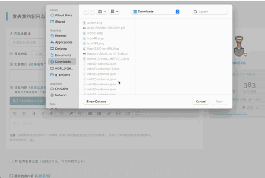Viewport: 265px width, 178px height.
Task: Go to Recents in the sidebar
Action: [x=61, y=36]
